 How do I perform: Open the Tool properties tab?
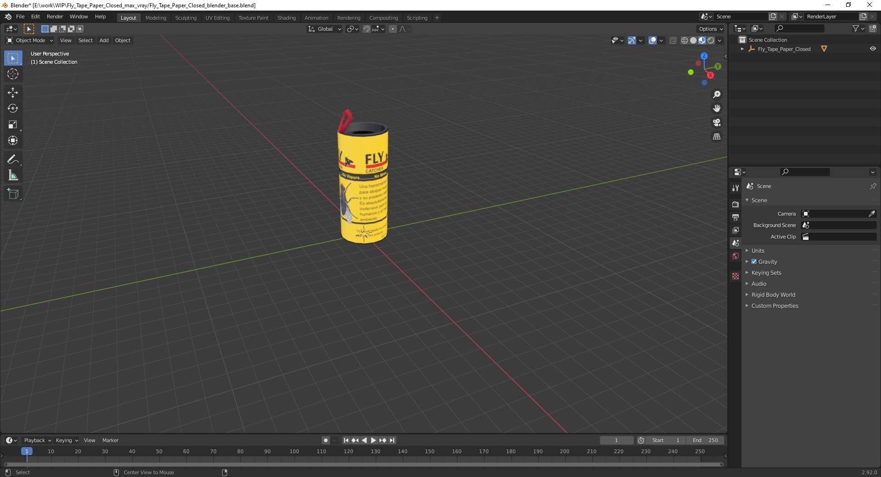[x=736, y=188]
